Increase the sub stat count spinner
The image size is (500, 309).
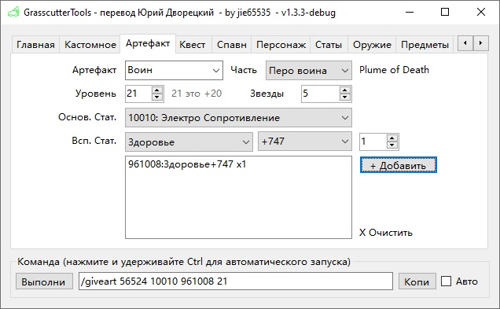(x=392, y=138)
